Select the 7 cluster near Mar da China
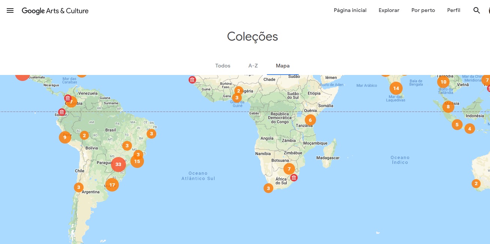Screen dimensions: 490x244 pos(487,80)
